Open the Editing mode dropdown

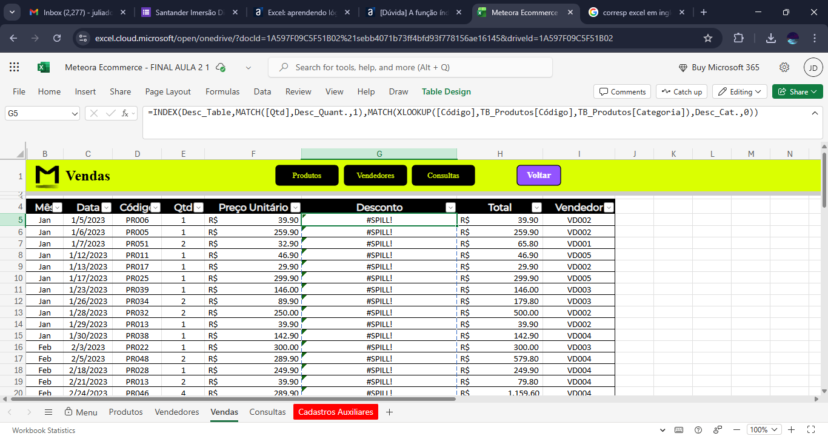click(x=740, y=91)
